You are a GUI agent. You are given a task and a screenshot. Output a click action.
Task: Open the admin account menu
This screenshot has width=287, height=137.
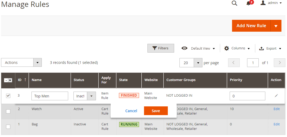271,3
